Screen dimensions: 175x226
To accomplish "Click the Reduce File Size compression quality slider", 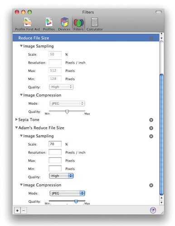I will (67, 112).
